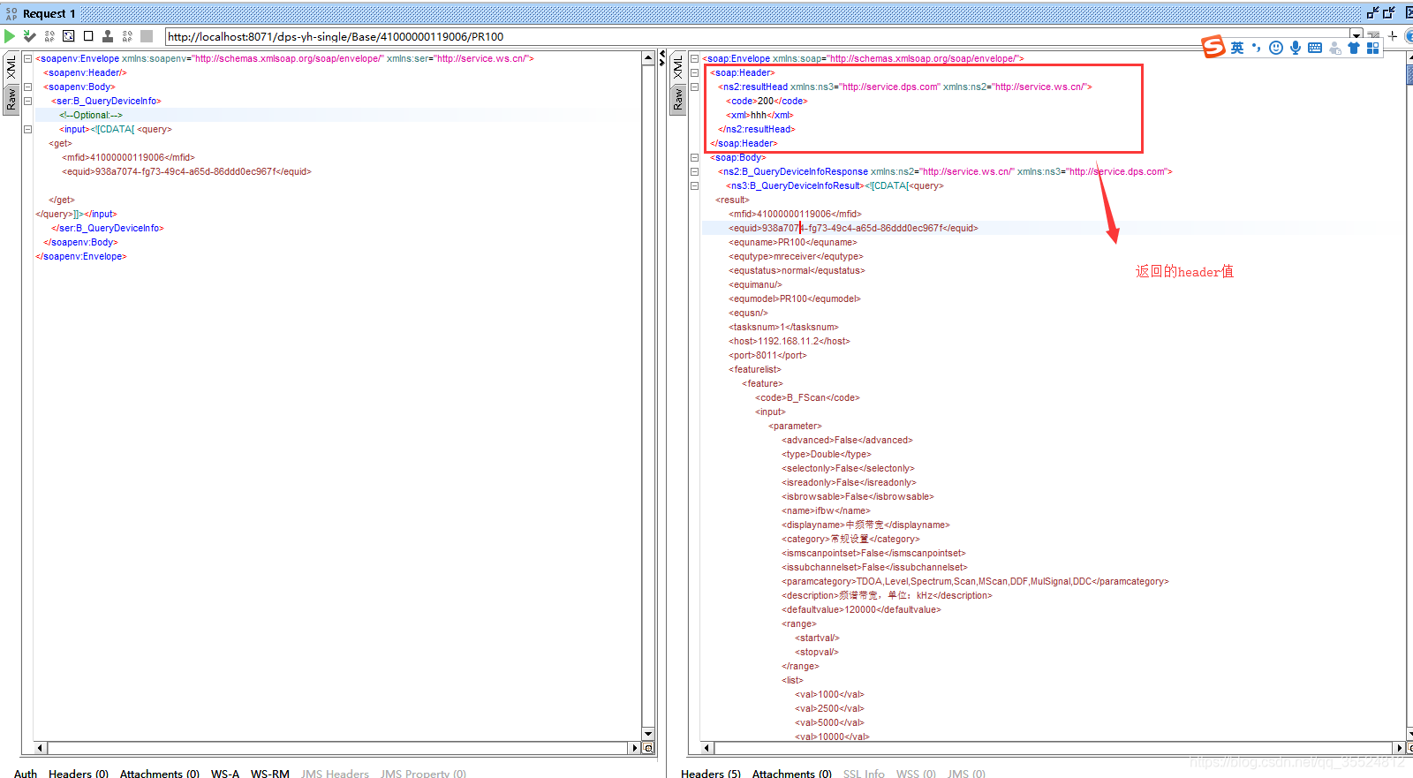Collapse the ns3:B_QueryDeviceInfoResult node
This screenshot has width=1413, height=778.
click(x=694, y=185)
